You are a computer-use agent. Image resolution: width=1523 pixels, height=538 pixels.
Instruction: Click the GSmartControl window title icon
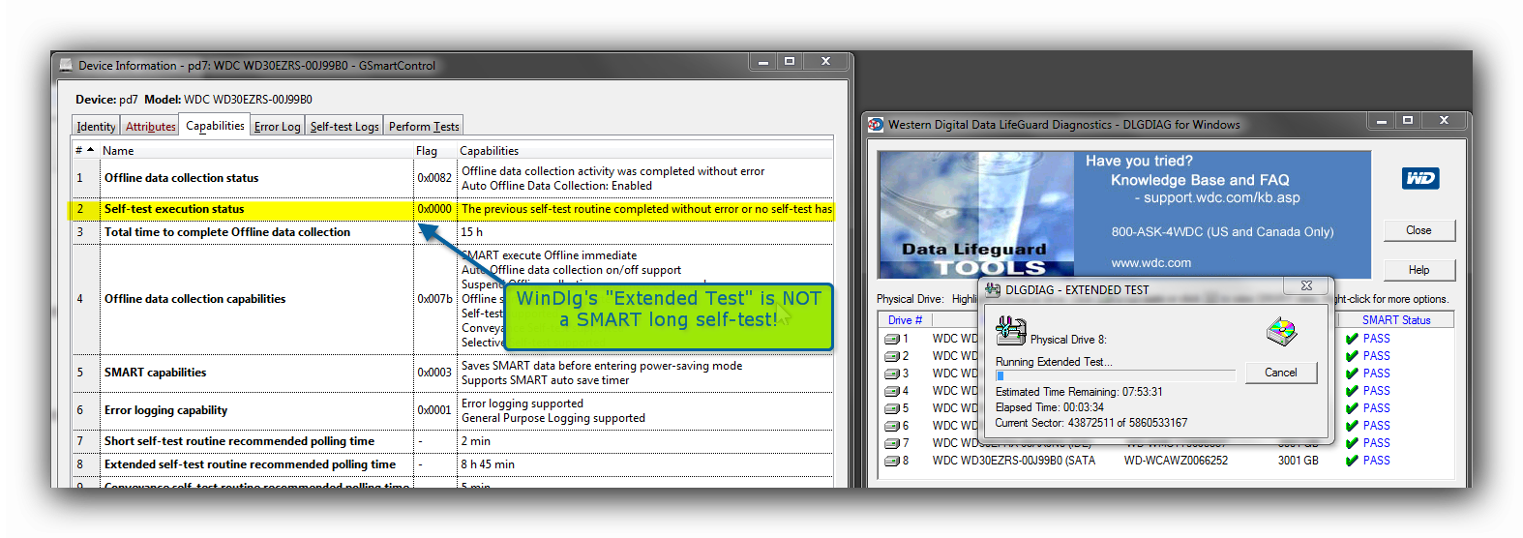tap(66, 66)
